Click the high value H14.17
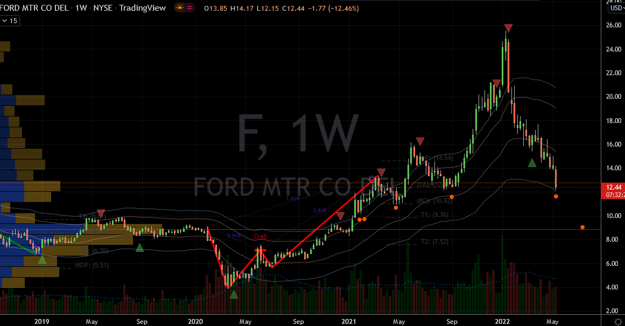The height and width of the screenshot is (326, 625). pyautogui.click(x=242, y=9)
